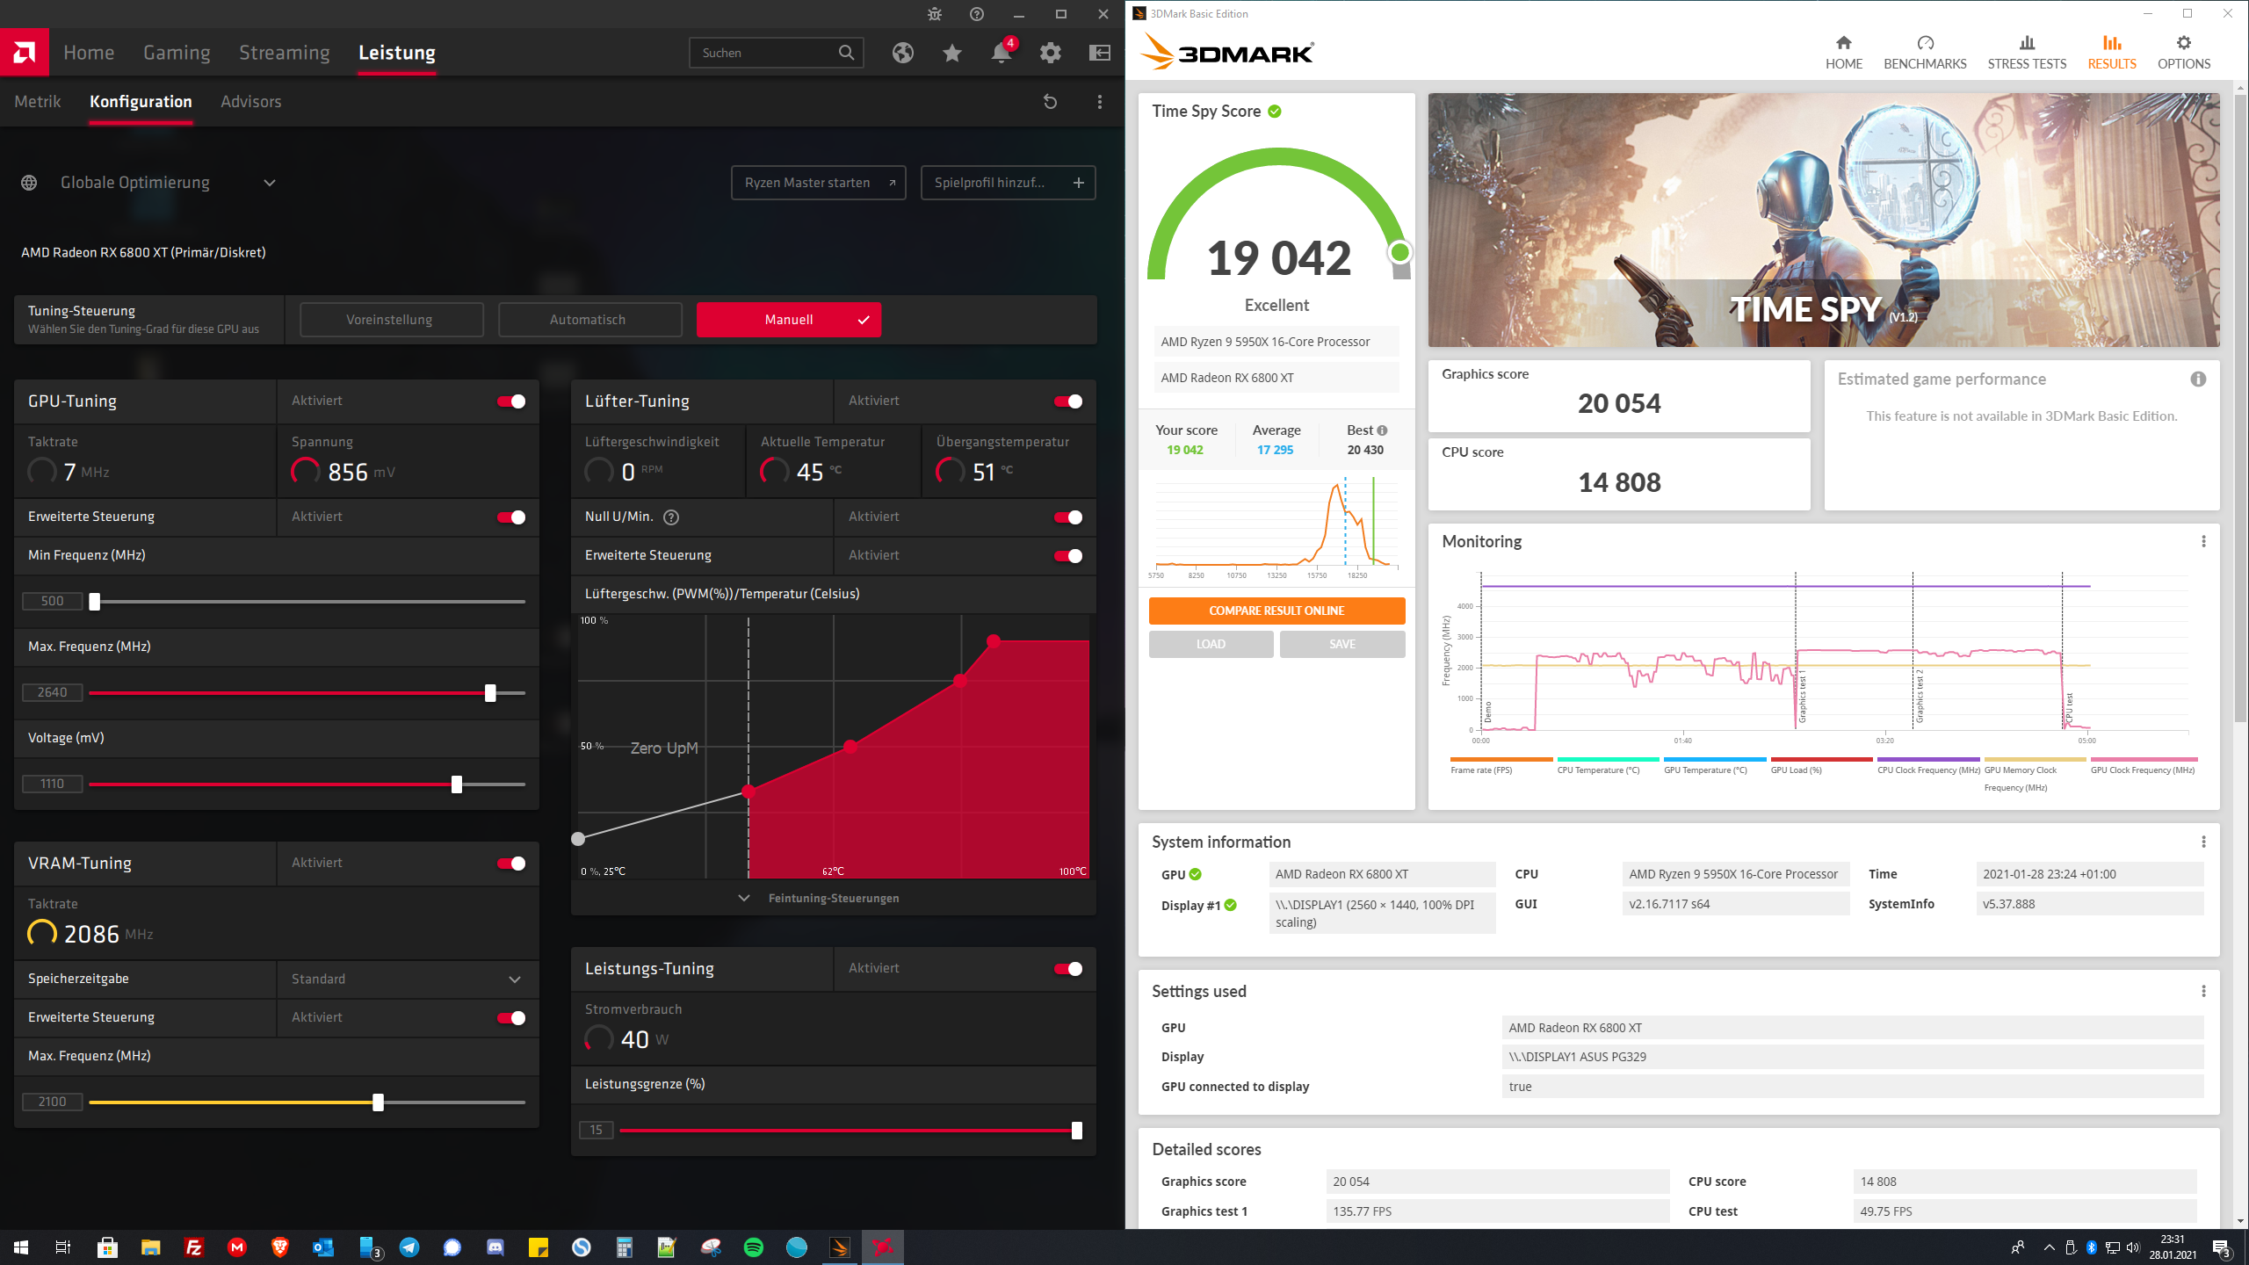Click the AMD settings gear icon
This screenshot has width=2249, height=1265.
point(1050,53)
